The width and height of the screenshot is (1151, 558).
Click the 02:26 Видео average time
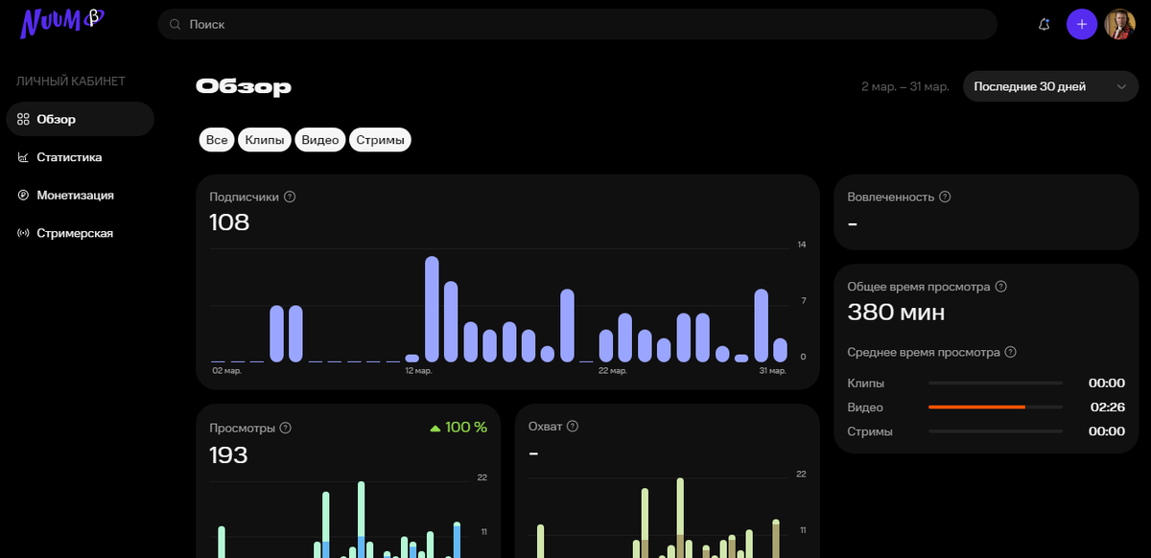[x=1107, y=407]
